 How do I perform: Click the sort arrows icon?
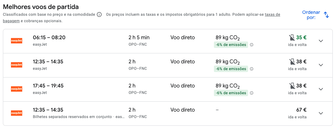(x=326, y=15)
